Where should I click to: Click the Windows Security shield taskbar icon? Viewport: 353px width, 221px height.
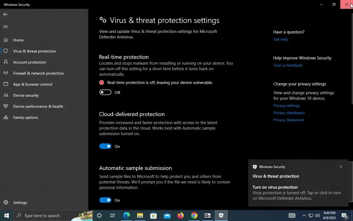click(221, 215)
